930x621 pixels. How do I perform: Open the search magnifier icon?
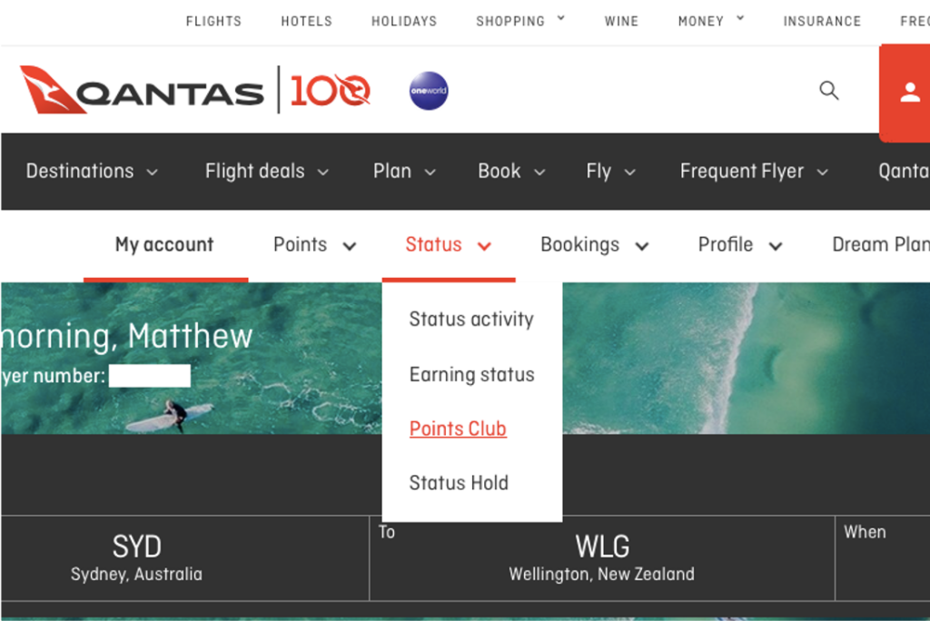click(x=828, y=91)
